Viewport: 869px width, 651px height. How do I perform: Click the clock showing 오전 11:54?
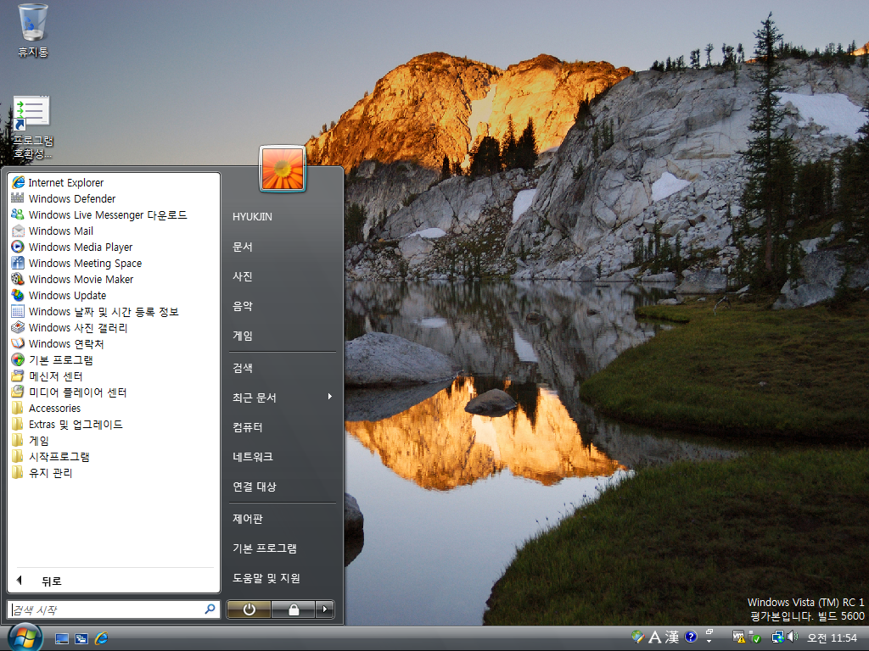832,637
